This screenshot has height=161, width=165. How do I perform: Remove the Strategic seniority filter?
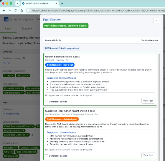tap(17, 156)
